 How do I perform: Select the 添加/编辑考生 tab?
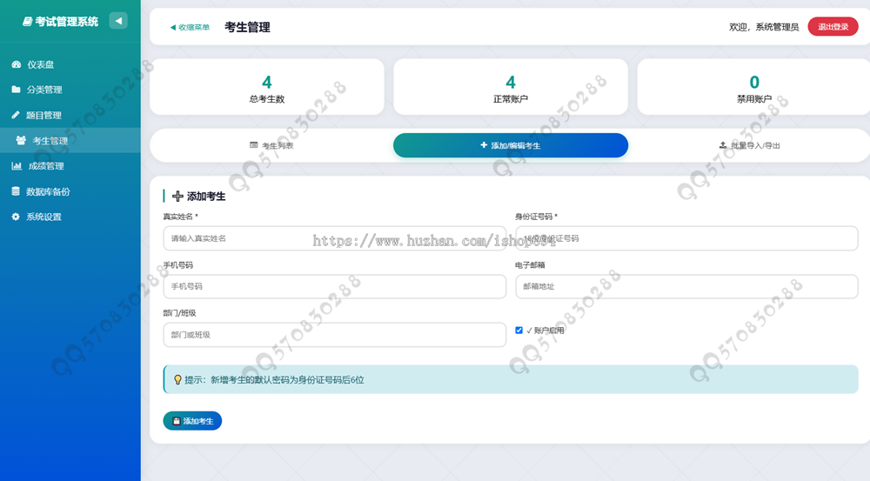click(x=511, y=145)
